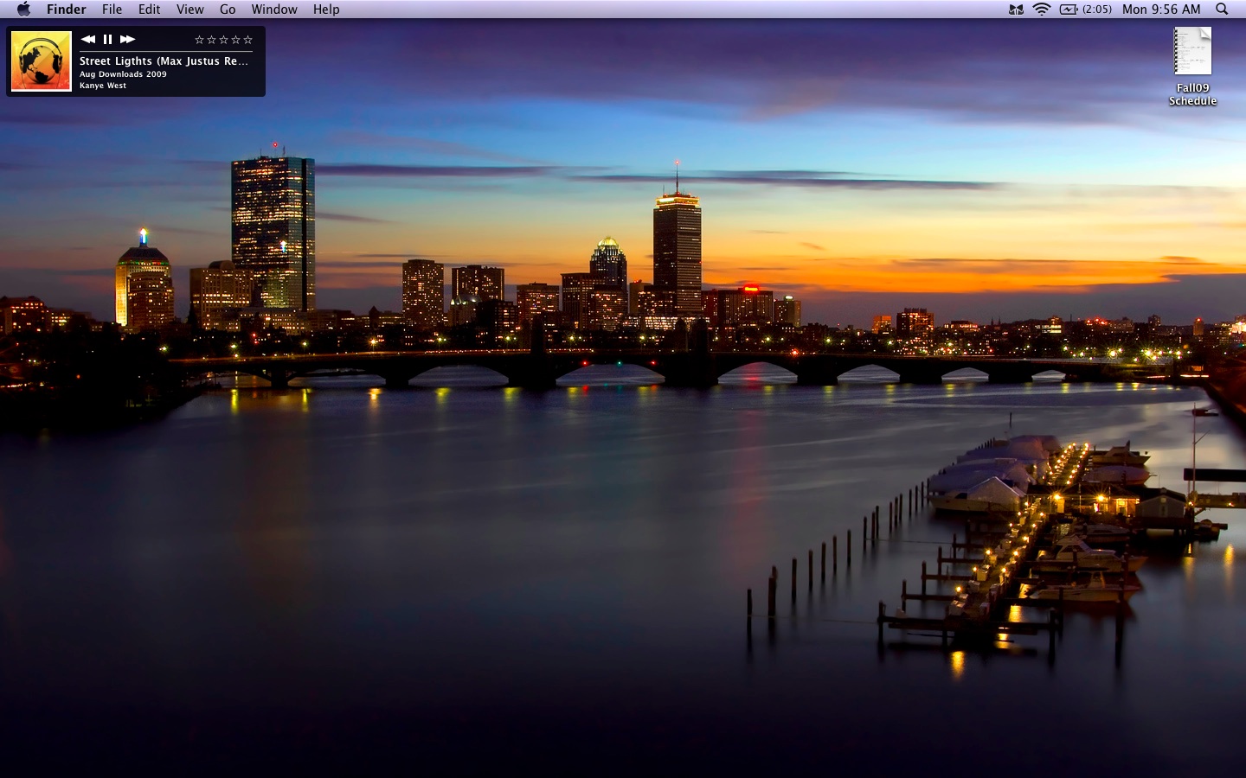Skip to previous track in music widget

(87, 39)
